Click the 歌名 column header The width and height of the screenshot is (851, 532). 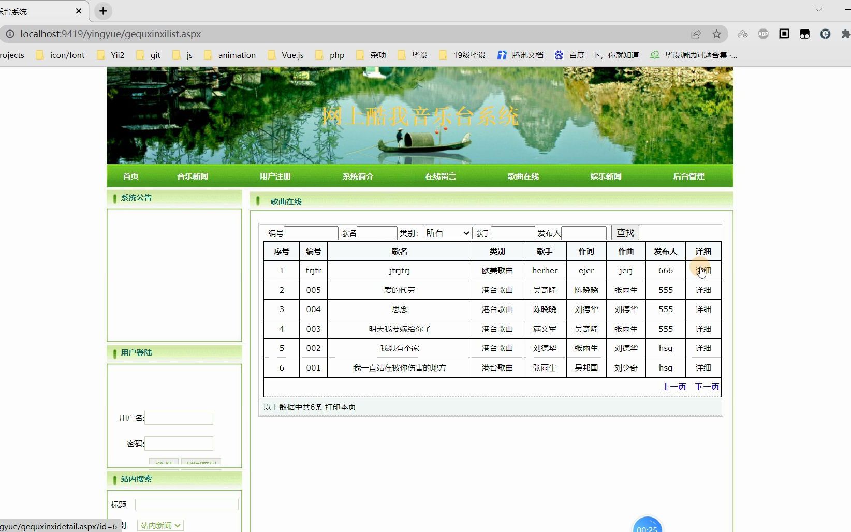coord(400,252)
